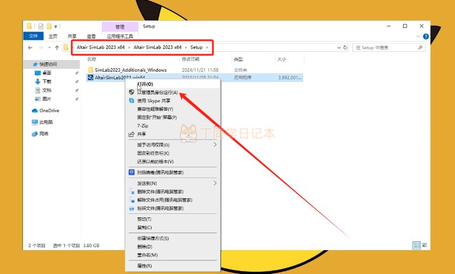Pin to Start with 固定到"开始"屏幕(P)
The image size is (455, 274).
click(x=157, y=117)
